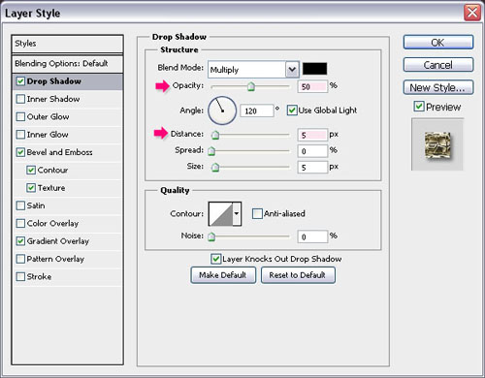Screen dimensions: 485x378
Task: Click the Opacity value field
Action: 312,86
